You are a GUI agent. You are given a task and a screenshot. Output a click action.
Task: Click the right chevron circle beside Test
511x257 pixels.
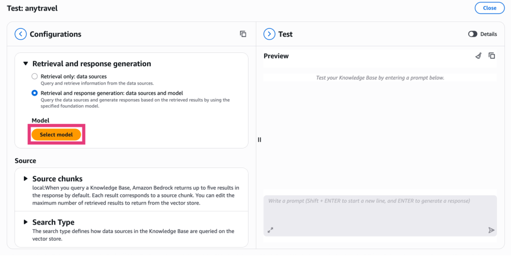pyautogui.click(x=269, y=34)
